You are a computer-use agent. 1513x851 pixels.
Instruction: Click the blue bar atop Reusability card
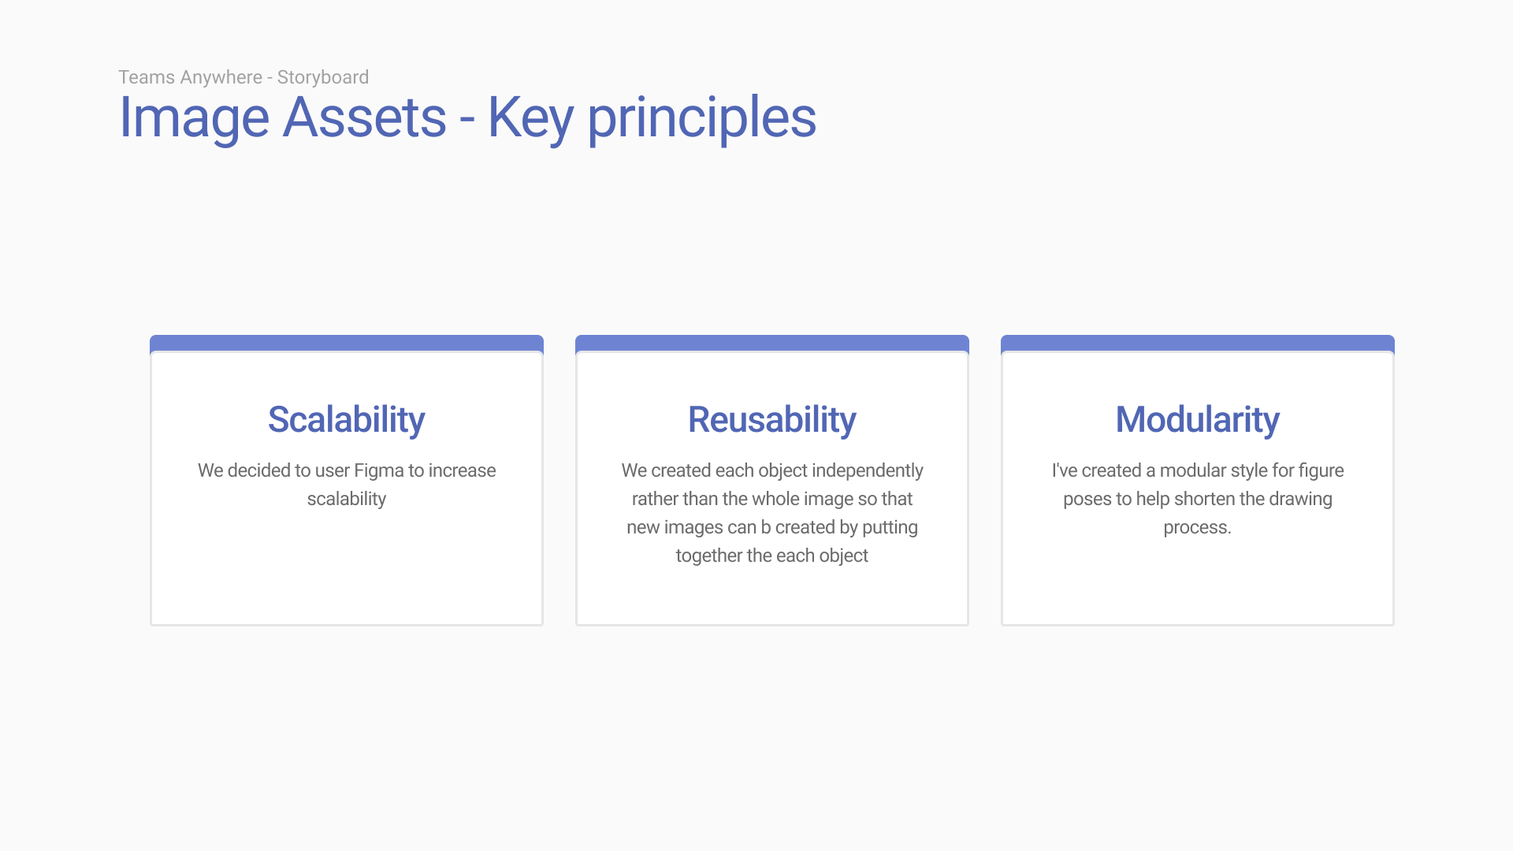tap(772, 343)
